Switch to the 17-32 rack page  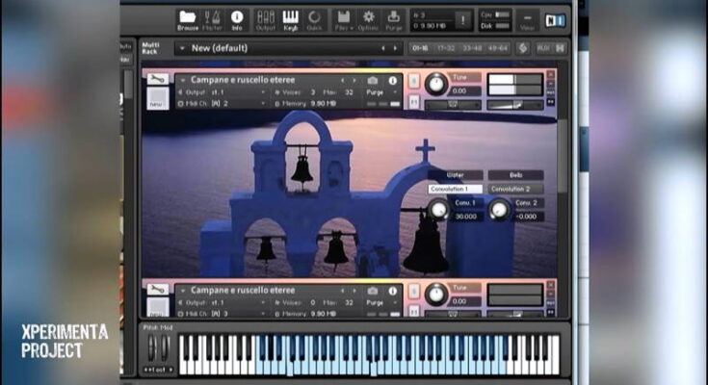click(444, 48)
